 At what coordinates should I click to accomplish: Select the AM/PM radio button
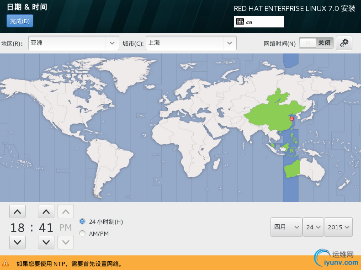pos(82,233)
